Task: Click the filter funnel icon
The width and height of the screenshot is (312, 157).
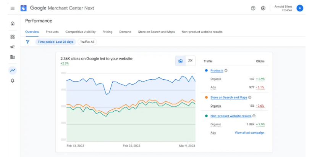Action: [27, 42]
